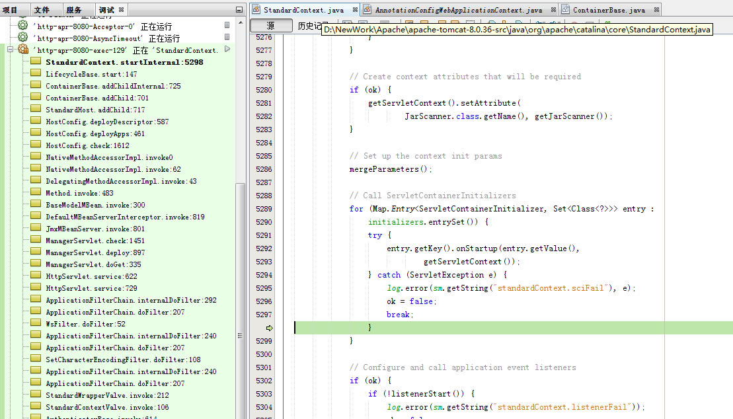Select frame NativeMethodAccessorImpl.invoke0
This screenshot has height=419, width=733.
tap(110, 157)
